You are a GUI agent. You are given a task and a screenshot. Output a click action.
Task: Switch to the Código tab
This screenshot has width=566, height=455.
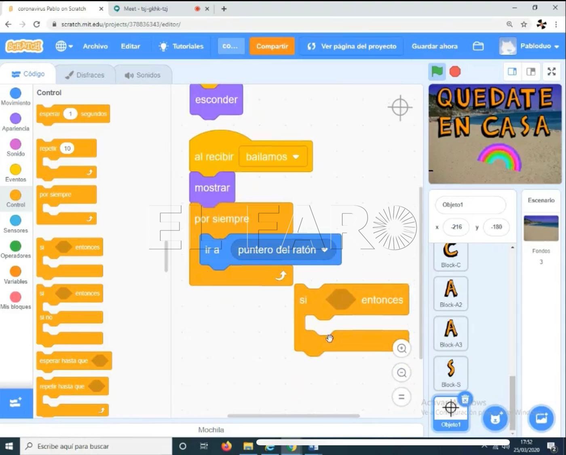(28, 74)
